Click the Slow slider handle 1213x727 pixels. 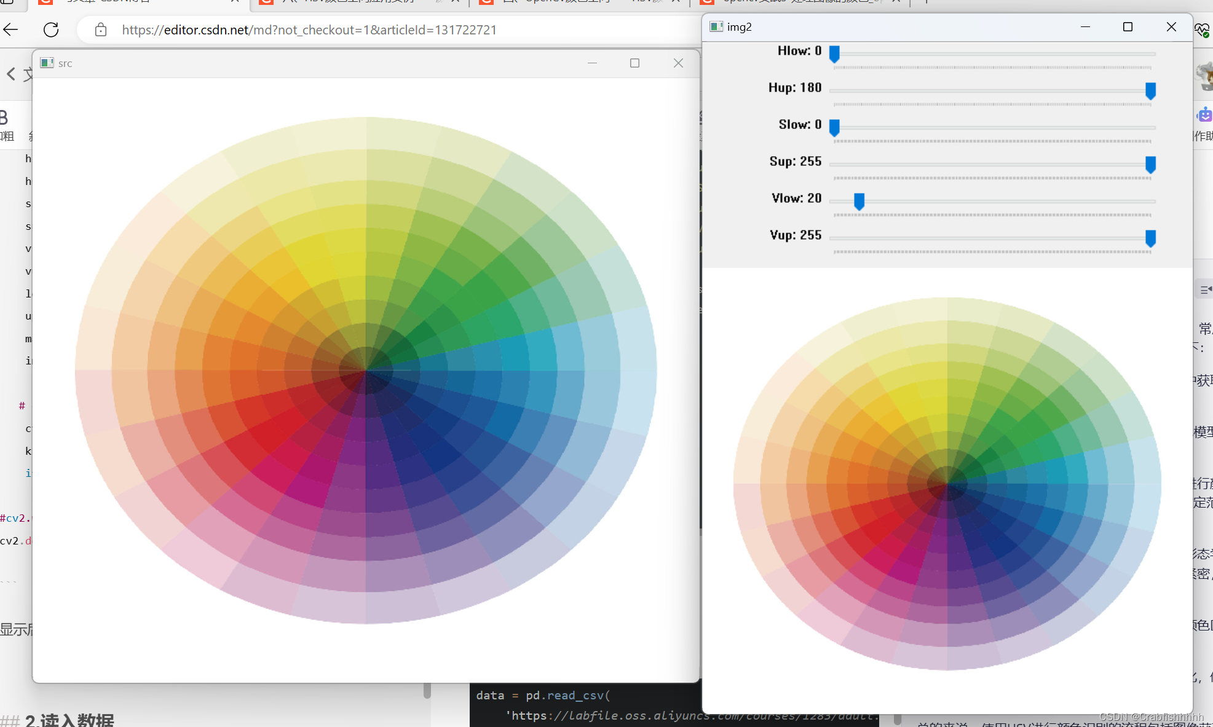[x=834, y=128]
